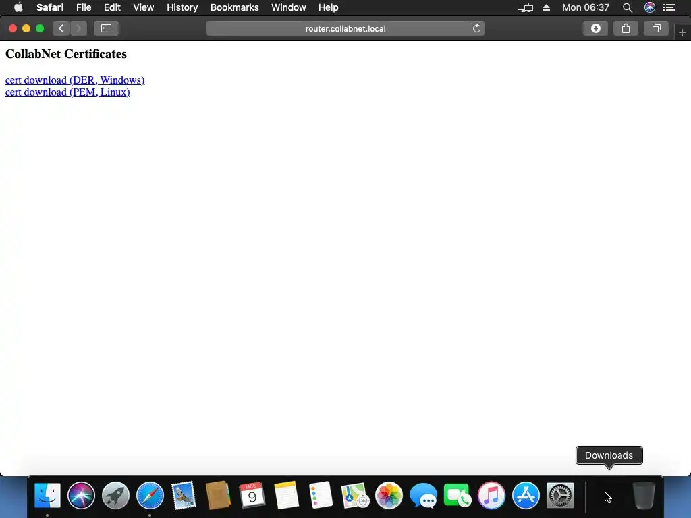This screenshot has width=691, height=518.
Task: Close the Safari window with the red button
Action: [13, 28]
